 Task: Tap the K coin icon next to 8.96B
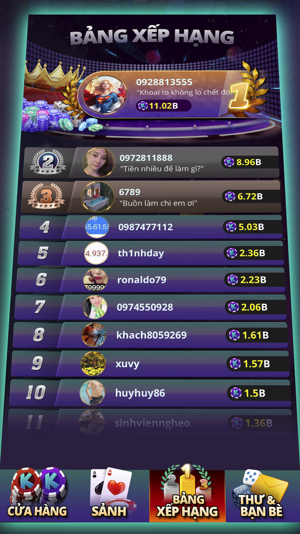click(229, 162)
